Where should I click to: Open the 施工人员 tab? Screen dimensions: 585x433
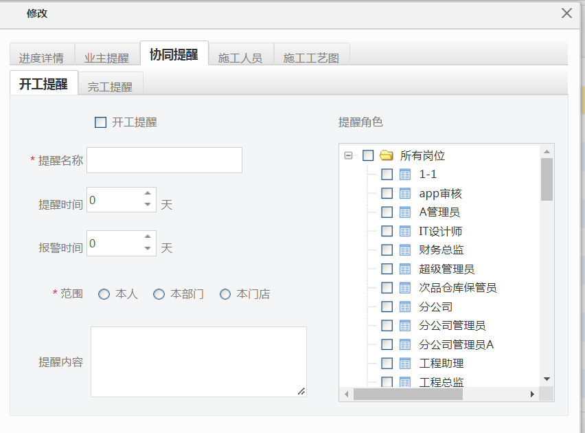click(240, 58)
